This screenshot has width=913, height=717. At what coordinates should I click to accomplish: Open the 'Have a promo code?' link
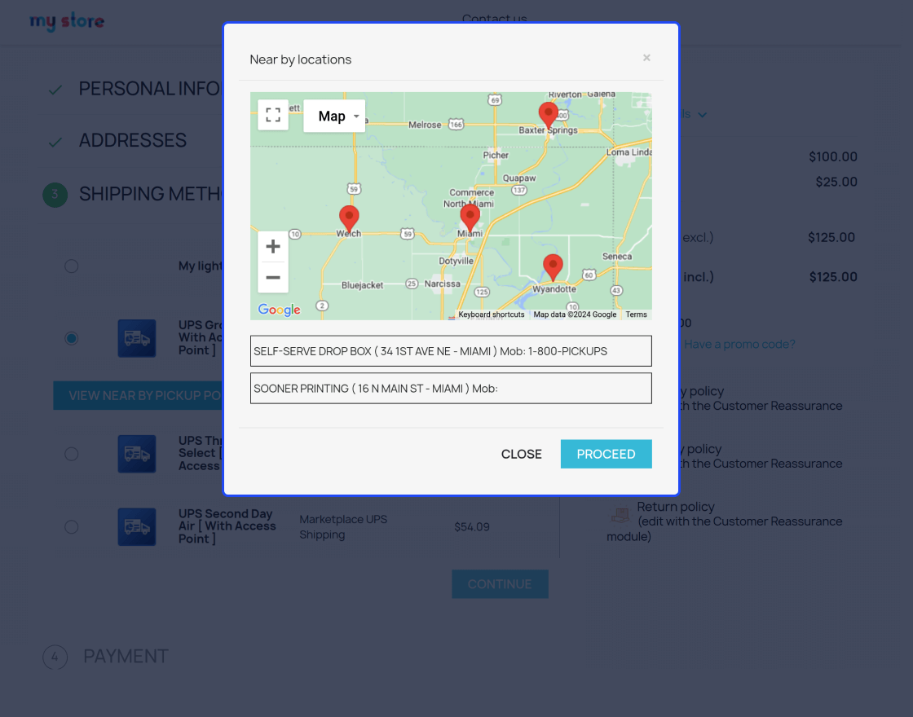(739, 344)
